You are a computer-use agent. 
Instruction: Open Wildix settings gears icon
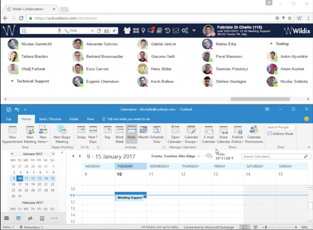click(x=185, y=31)
